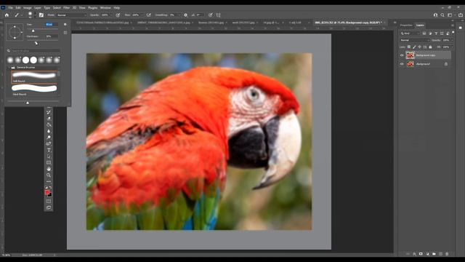The image size is (465, 262).
Task: Swap foreground and background colors
Action: (51, 188)
